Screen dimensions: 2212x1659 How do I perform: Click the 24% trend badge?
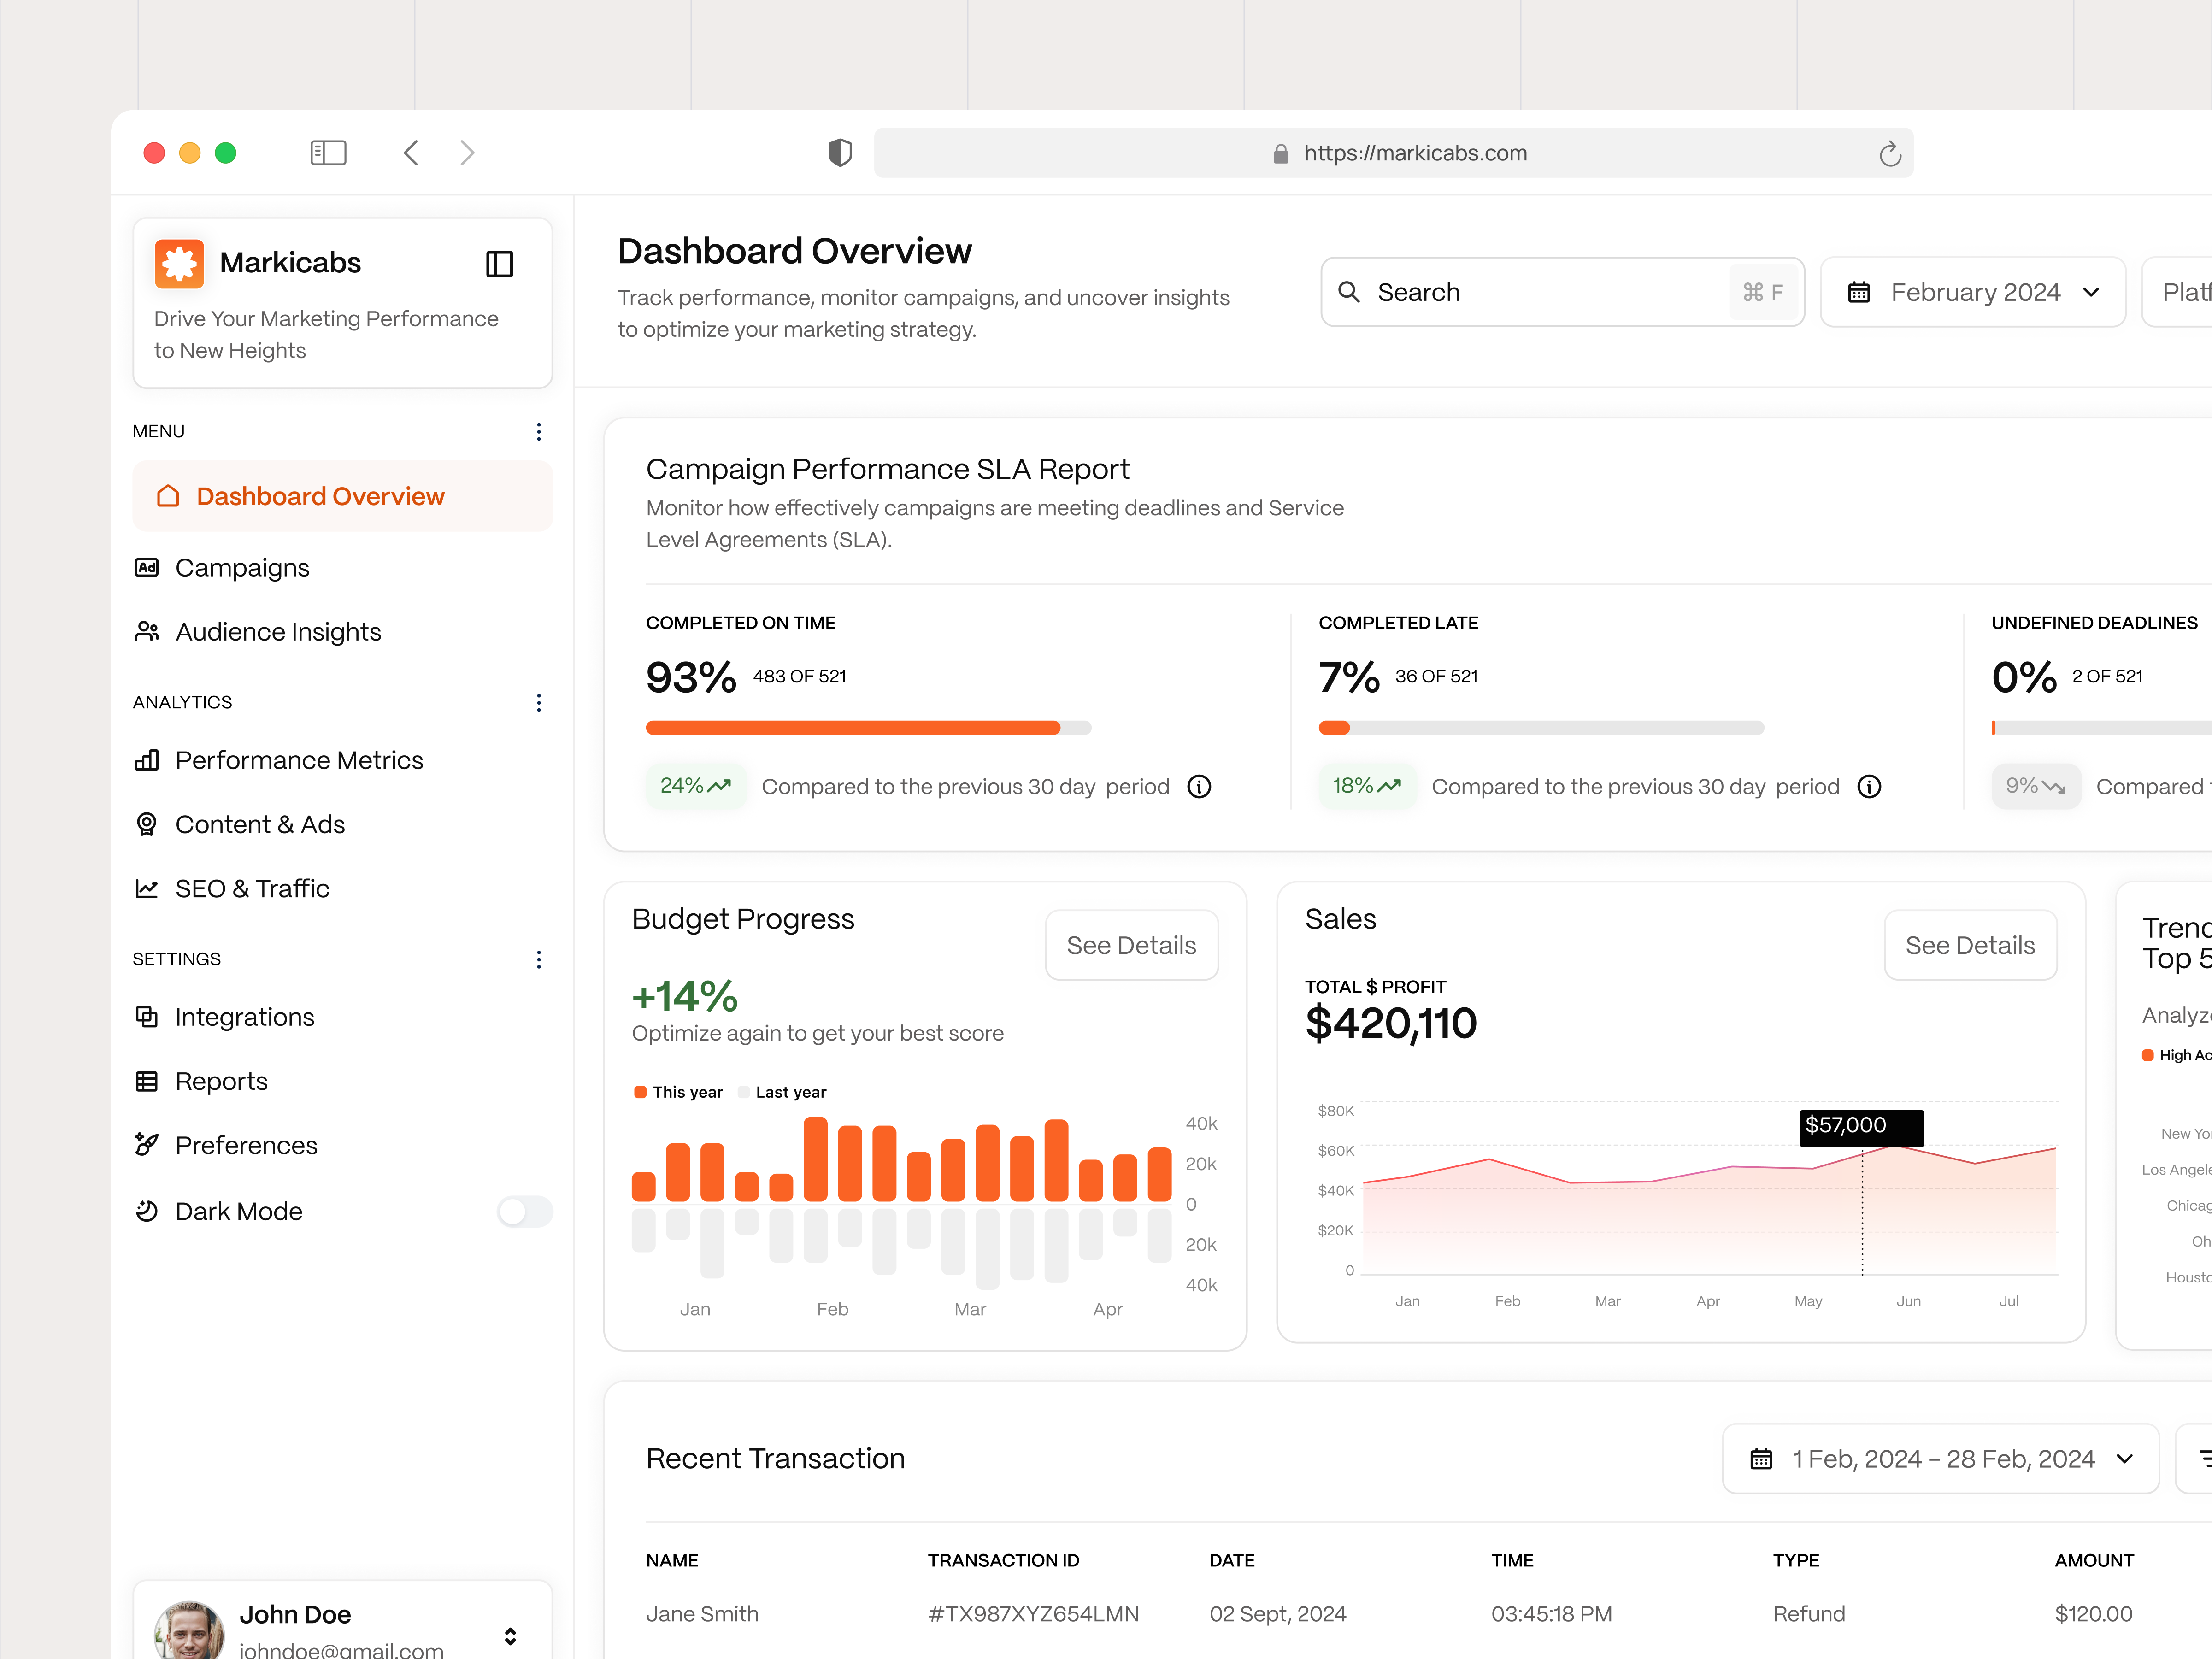[695, 786]
